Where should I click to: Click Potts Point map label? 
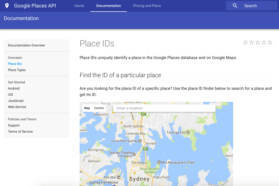[x=161, y=177]
